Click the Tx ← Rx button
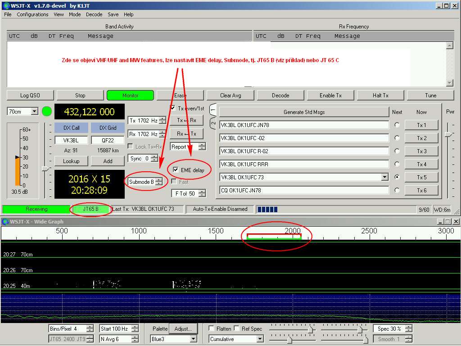This screenshot has height=346, width=461. coord(186,120)
